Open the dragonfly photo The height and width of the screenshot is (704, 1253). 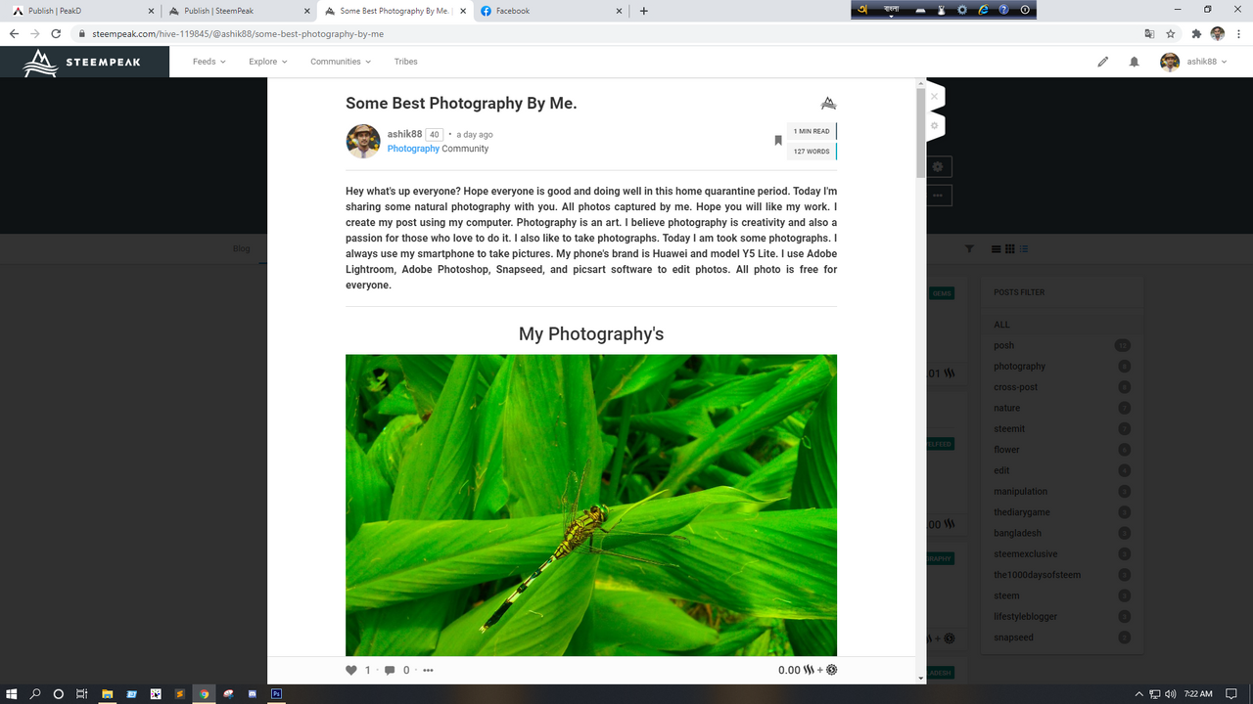[x=591, y=506]
